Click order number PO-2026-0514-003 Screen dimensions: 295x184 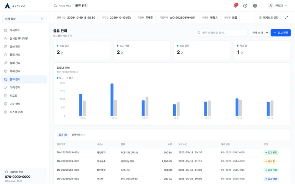click(233, 161)
